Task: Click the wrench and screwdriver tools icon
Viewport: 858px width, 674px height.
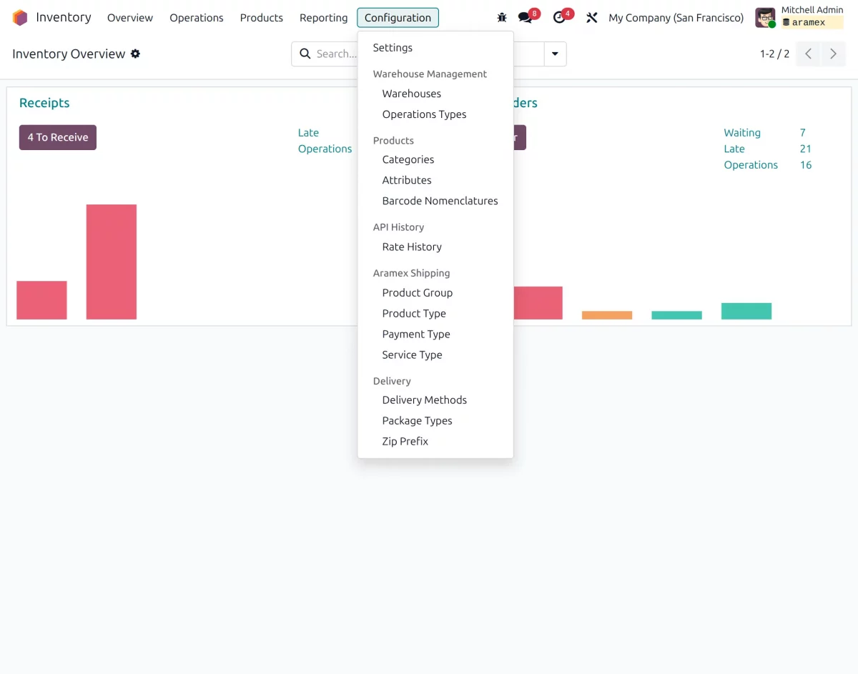Action: pos(591,18)
